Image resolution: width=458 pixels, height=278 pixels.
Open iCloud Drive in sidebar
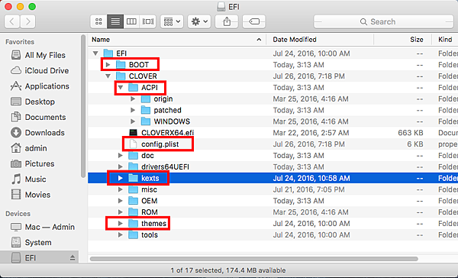pos(40,71)
